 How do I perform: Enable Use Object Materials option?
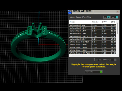point(105,60)
